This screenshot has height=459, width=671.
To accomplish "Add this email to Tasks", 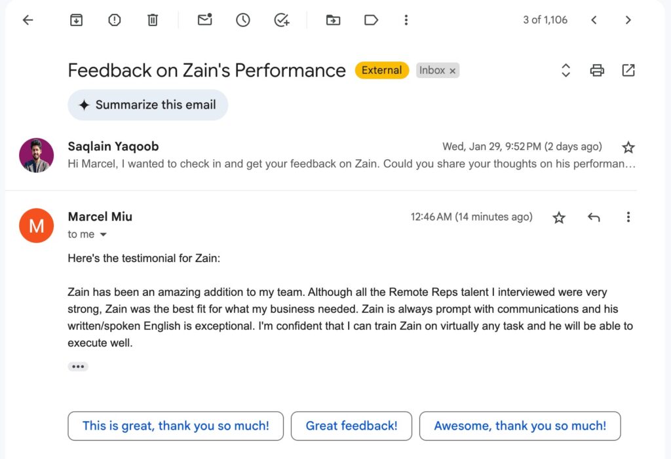I will pyautogui.click(x=282, y=20).
